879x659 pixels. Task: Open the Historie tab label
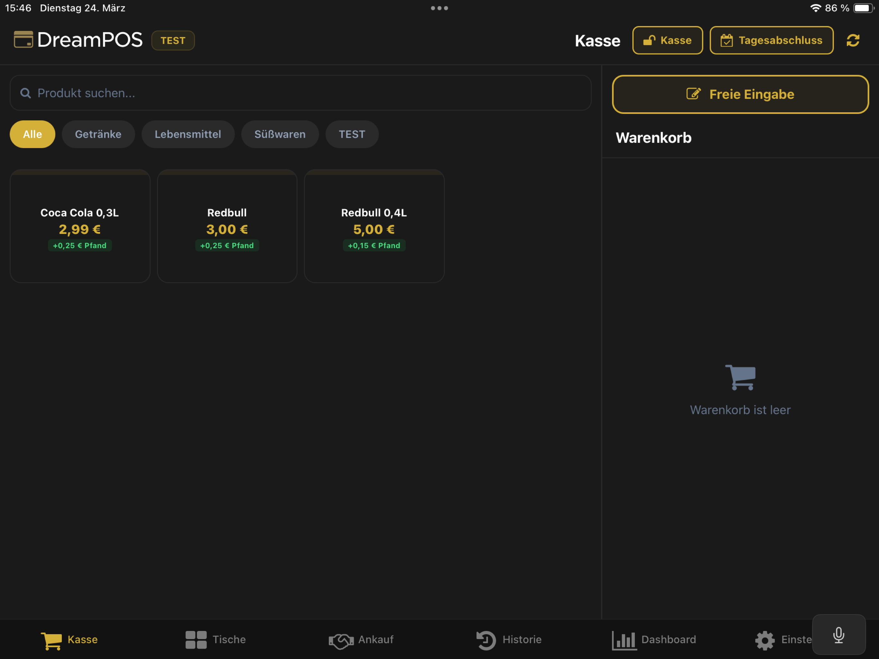coord(522,639)
